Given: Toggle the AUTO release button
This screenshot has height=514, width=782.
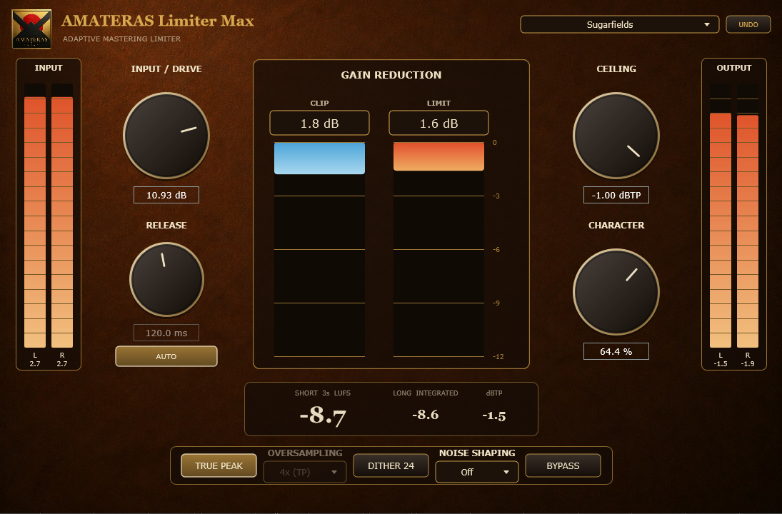Looking at the screenshot, I should tap(166, 356).
